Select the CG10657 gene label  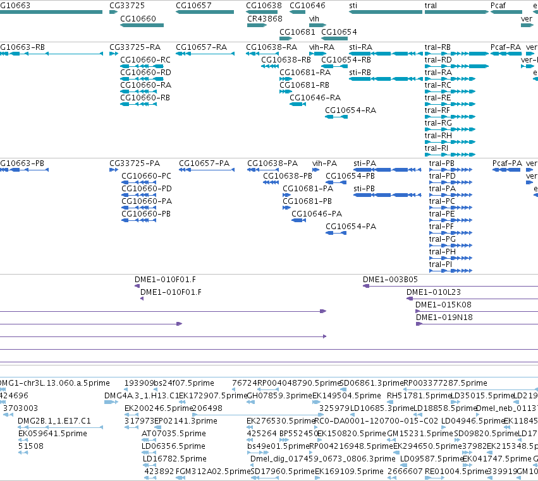193,6
